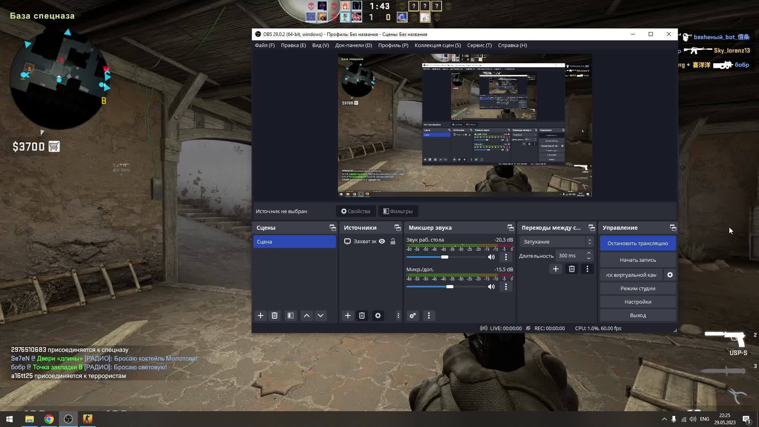Screen dimensions: 759x427
Task: Hide the Захват экрана source with eye icon
Action: pos(382,241)
